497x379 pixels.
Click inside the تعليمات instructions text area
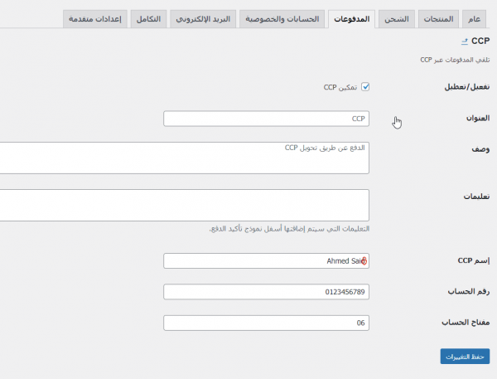(x=182, y=205)
